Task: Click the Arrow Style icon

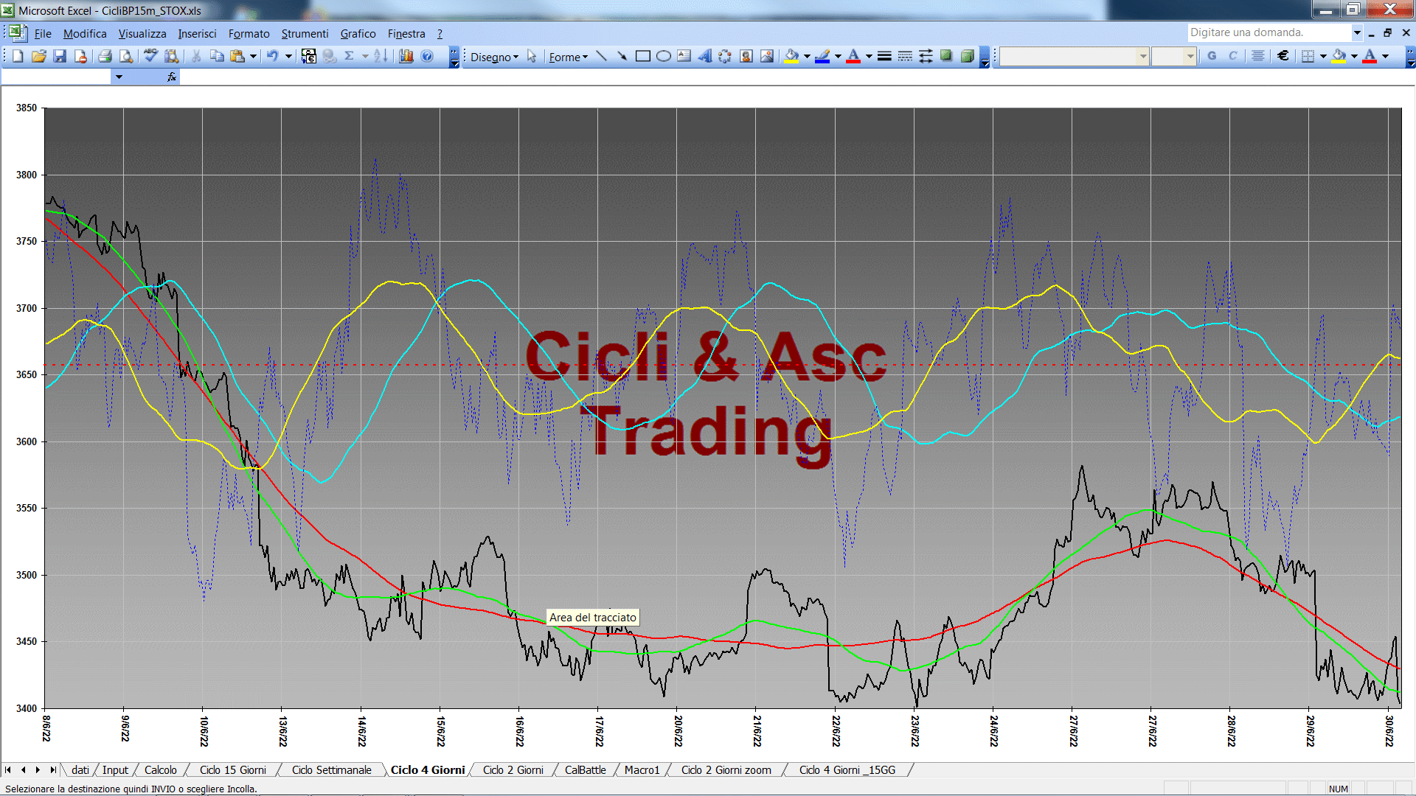Action: 926,56
